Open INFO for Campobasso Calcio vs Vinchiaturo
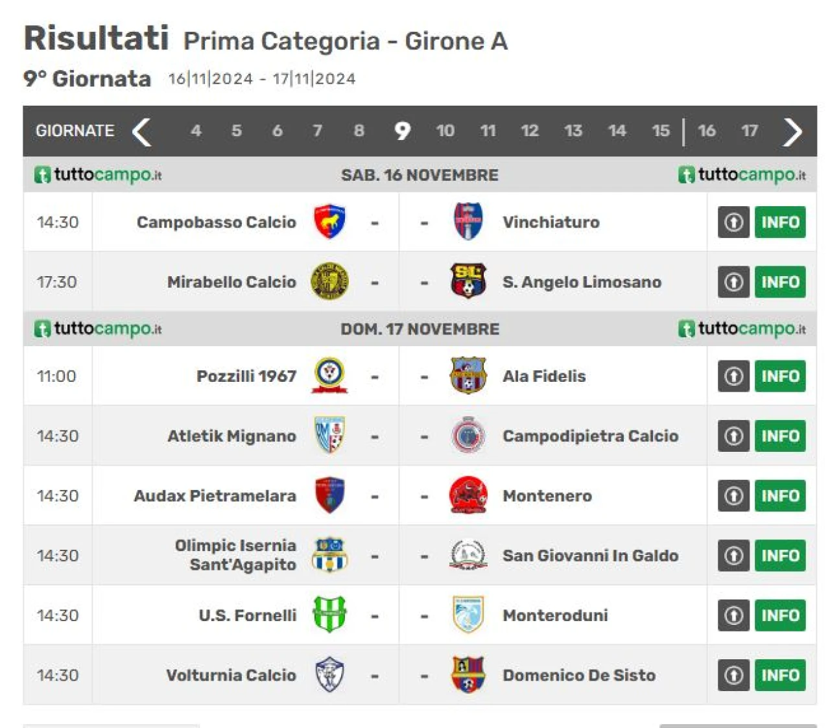 [780, 222]
